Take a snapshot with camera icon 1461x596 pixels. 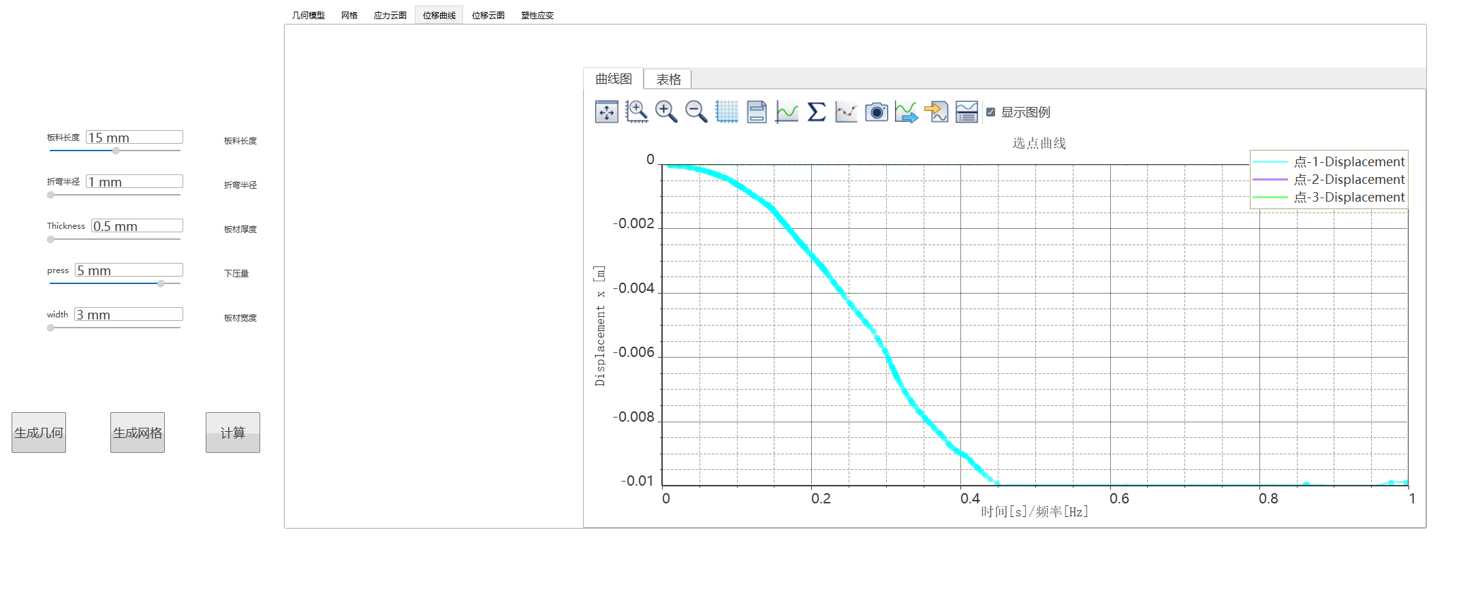[x=877, y=112]
